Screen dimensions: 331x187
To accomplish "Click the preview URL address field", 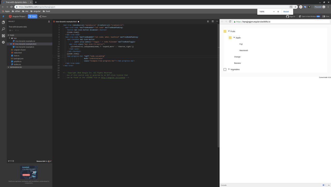I will point(282,22).
